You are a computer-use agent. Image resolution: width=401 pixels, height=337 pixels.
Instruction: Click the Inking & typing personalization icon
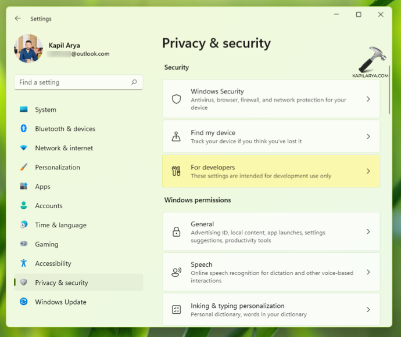point(177,310)
